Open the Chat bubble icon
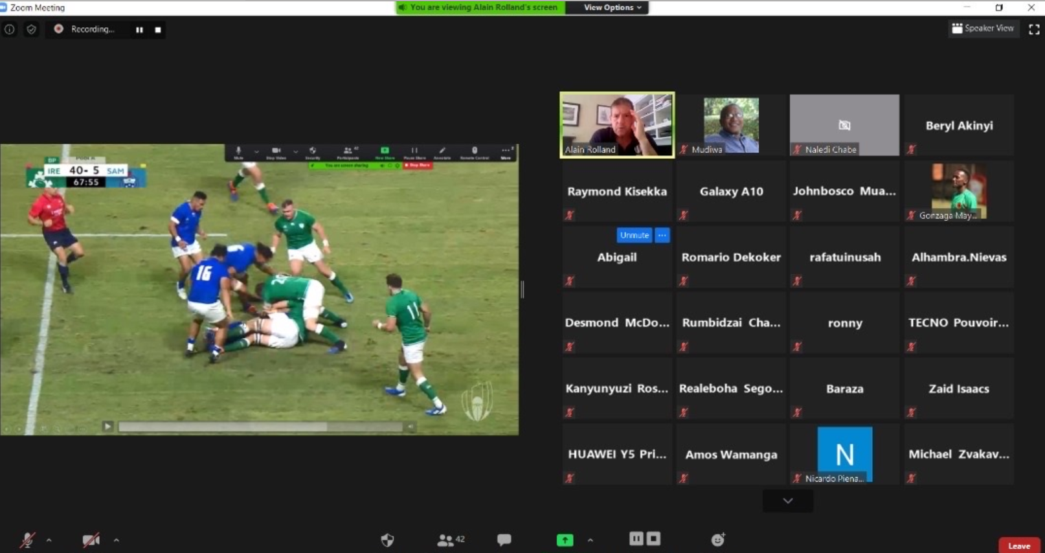The image size is (1045, 553). click(504, 539)
